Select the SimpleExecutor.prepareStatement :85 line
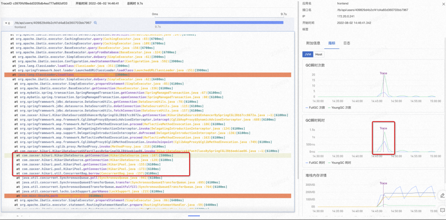446x220 pixels. coord(98,83)
